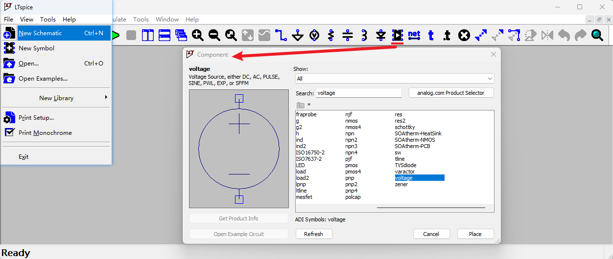Select highlighted 'voltage' in component list
This screenshot has width=613, height=259.
tap(420, 178)
